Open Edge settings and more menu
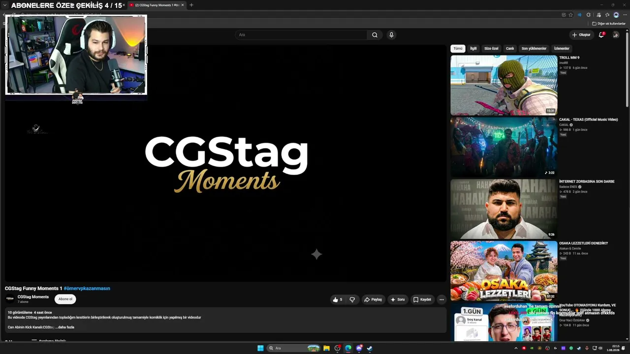The width and height of the screenshot is (630, 354). click(x=625, y=15)
